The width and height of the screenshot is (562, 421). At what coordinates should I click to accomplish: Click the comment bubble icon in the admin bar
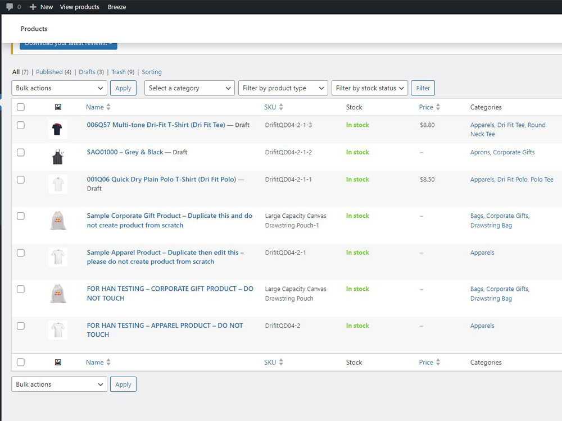pyautogui.click(x=8, y=7)
